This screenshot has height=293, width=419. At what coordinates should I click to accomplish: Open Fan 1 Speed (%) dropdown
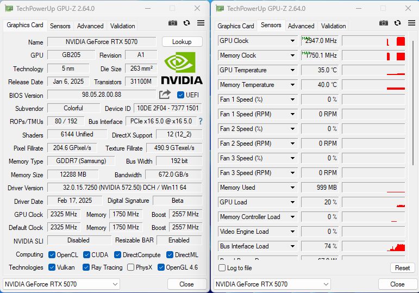click(x=292, y=99)
